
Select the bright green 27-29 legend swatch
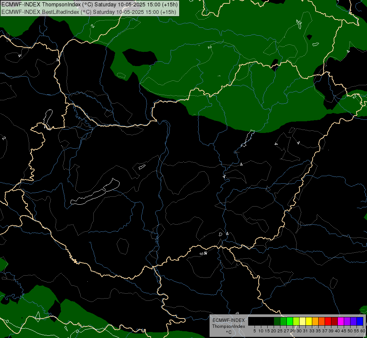click(x=290, y=321)
